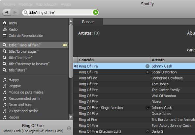195x135 pixels.
Task: Open dropdown icon on Johnny Cash Ring Of Fire row
Action: 147,66
